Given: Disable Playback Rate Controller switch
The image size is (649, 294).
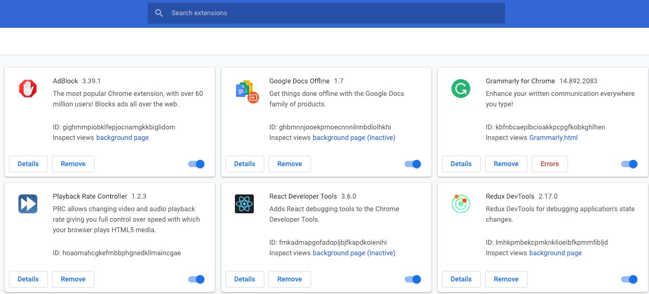Looking at the screenshot, I should [197, 279].
